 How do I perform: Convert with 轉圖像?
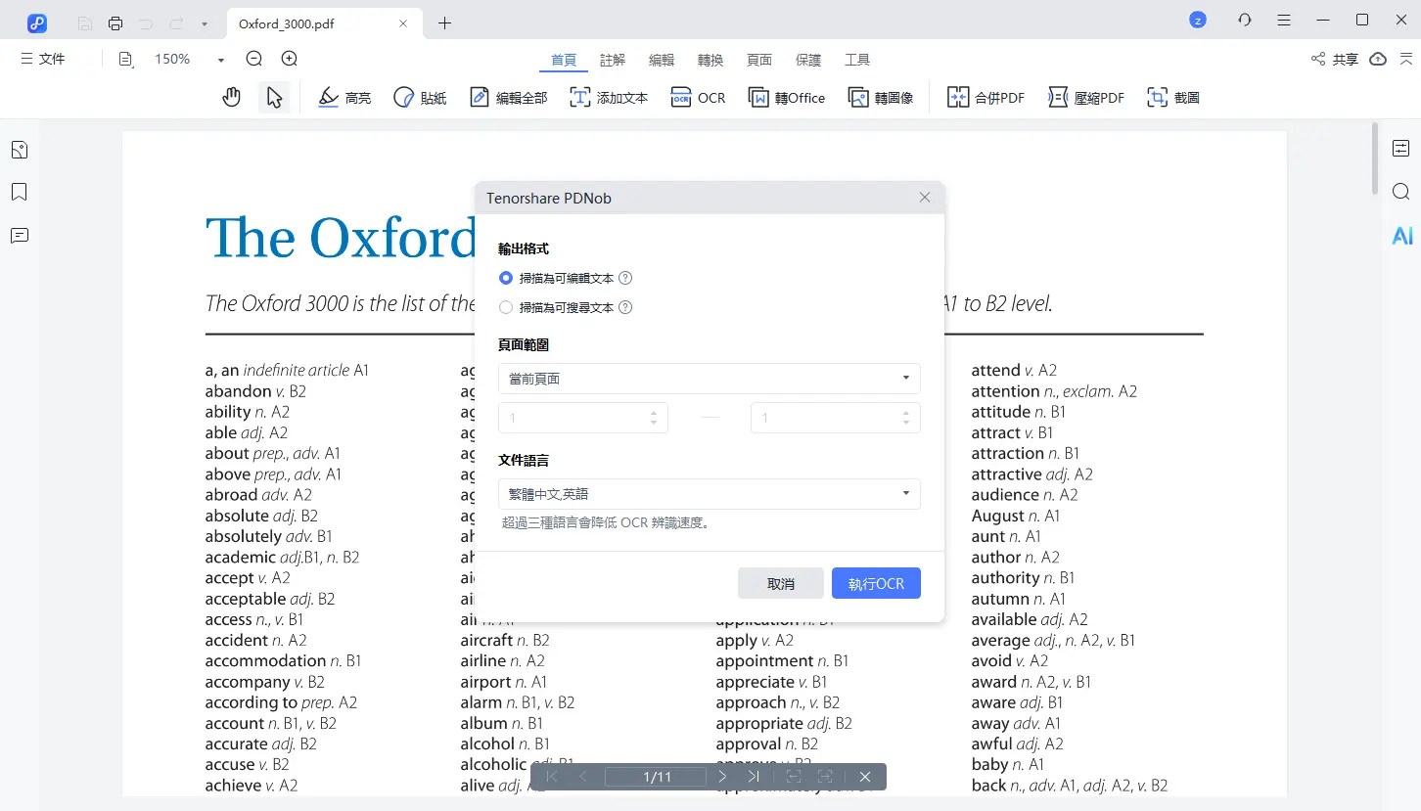pos(880,98)
